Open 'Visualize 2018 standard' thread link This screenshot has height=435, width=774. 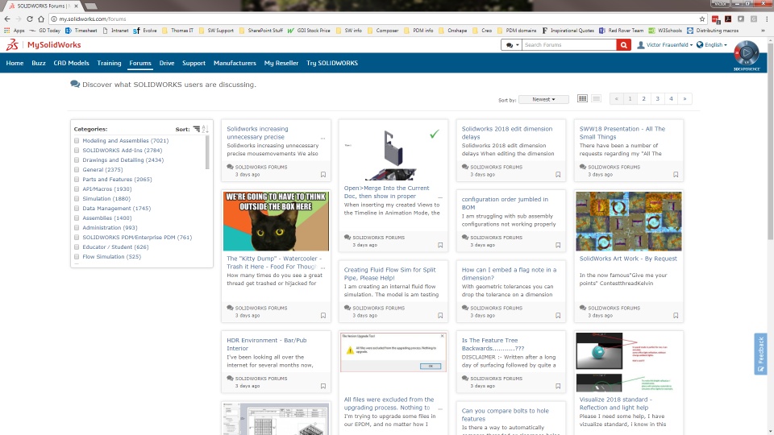pos(615,404)
